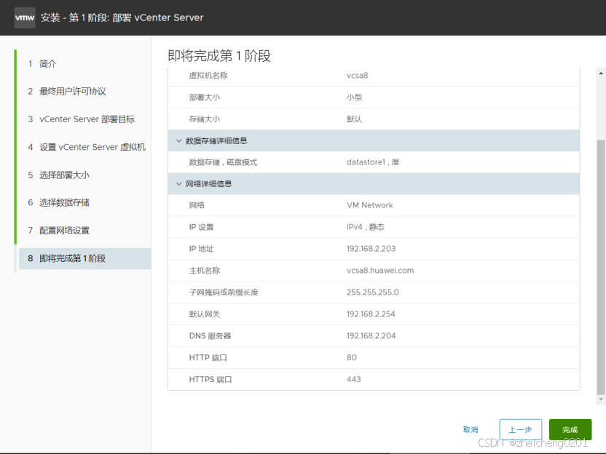
Task: Click the HTTPS port value 443
Action: [354, 379]
